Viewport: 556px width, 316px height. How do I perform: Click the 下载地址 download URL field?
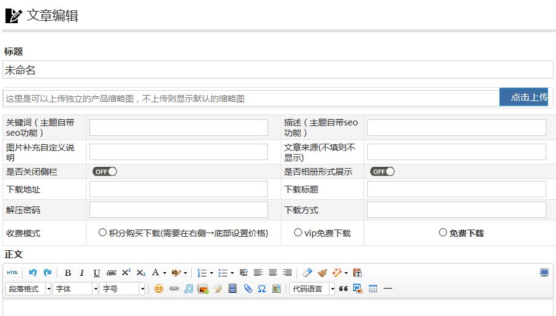coord(178,189)
